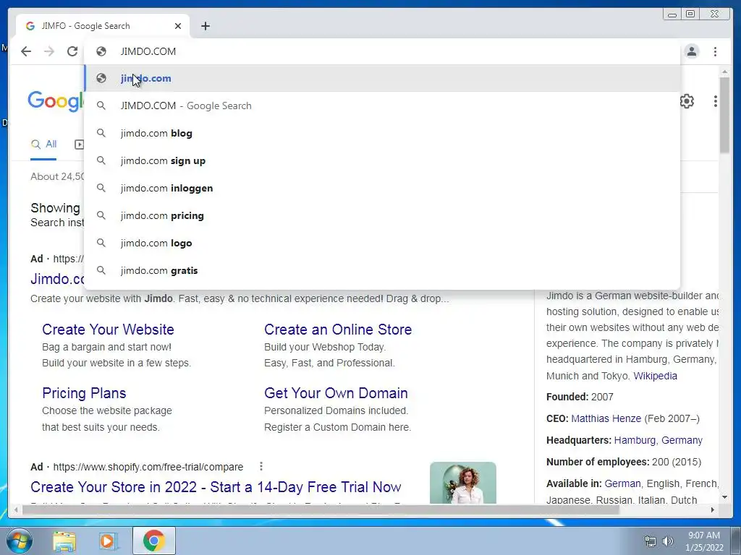Open a new tab with plus button

[x=205, y=26]
